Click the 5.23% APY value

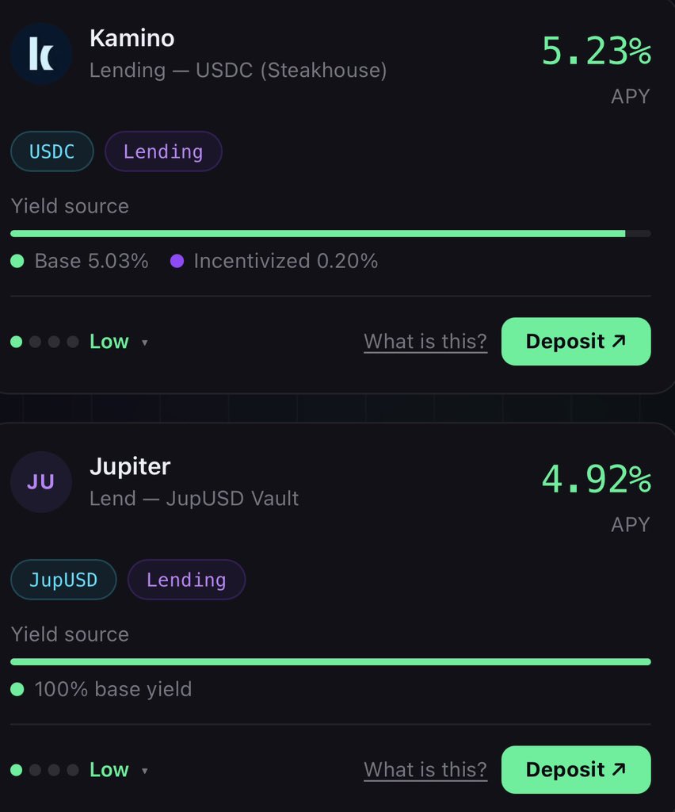[596, 52]
